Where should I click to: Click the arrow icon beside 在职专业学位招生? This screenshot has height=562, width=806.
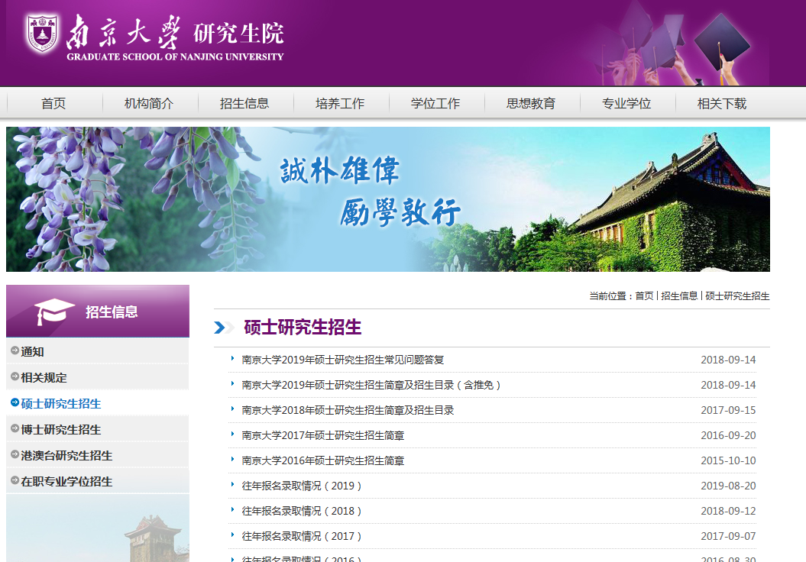click(x=15, y=481)
